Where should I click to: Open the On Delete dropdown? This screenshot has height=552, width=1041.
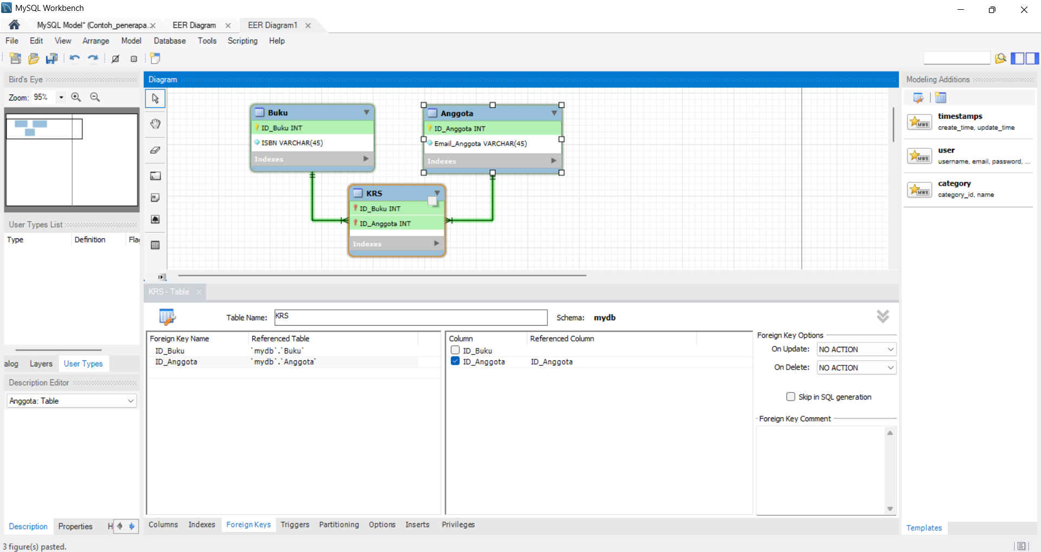pos(857,367)
